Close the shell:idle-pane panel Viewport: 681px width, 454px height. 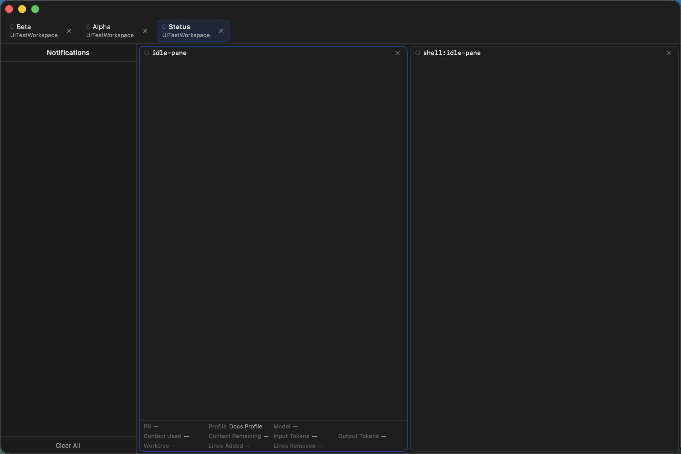coord(669,53)
